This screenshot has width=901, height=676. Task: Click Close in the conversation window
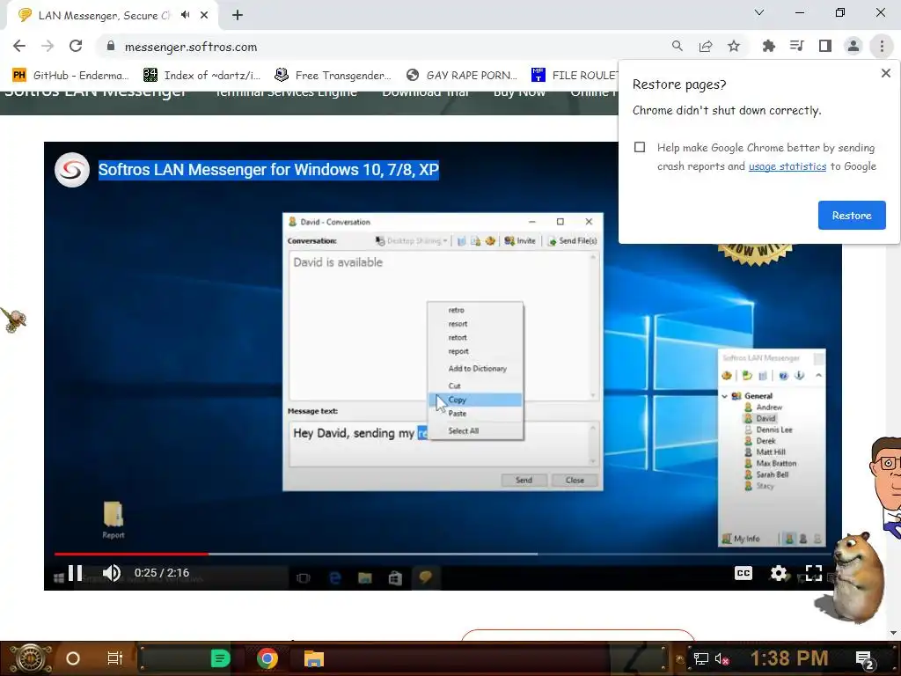click(575, 480)
